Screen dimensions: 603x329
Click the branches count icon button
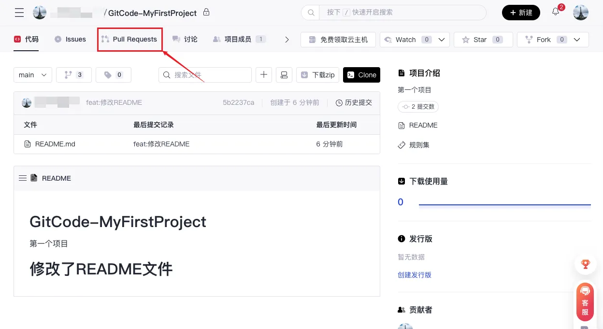(73, 75)
